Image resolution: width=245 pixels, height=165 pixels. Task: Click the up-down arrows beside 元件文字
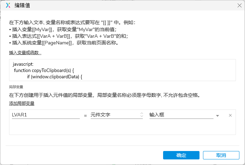pyautogui.click(x=141, y=115)
